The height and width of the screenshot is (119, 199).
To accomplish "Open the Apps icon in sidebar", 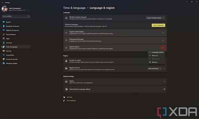I will tap(4, 39).
